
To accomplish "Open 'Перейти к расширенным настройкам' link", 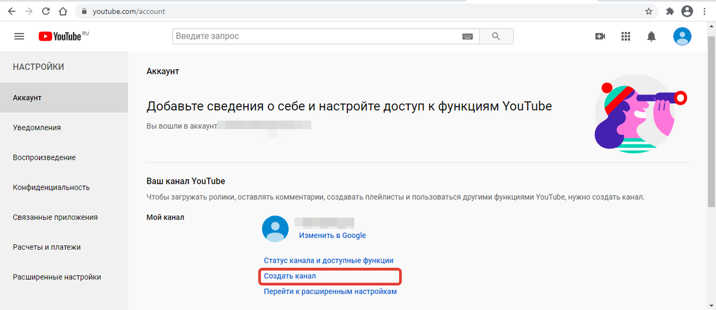I will point(331,292).
